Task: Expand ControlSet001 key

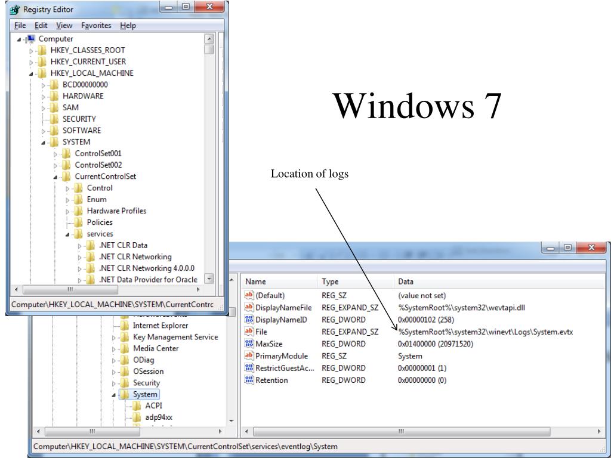Action: click(x=55, y=154)
